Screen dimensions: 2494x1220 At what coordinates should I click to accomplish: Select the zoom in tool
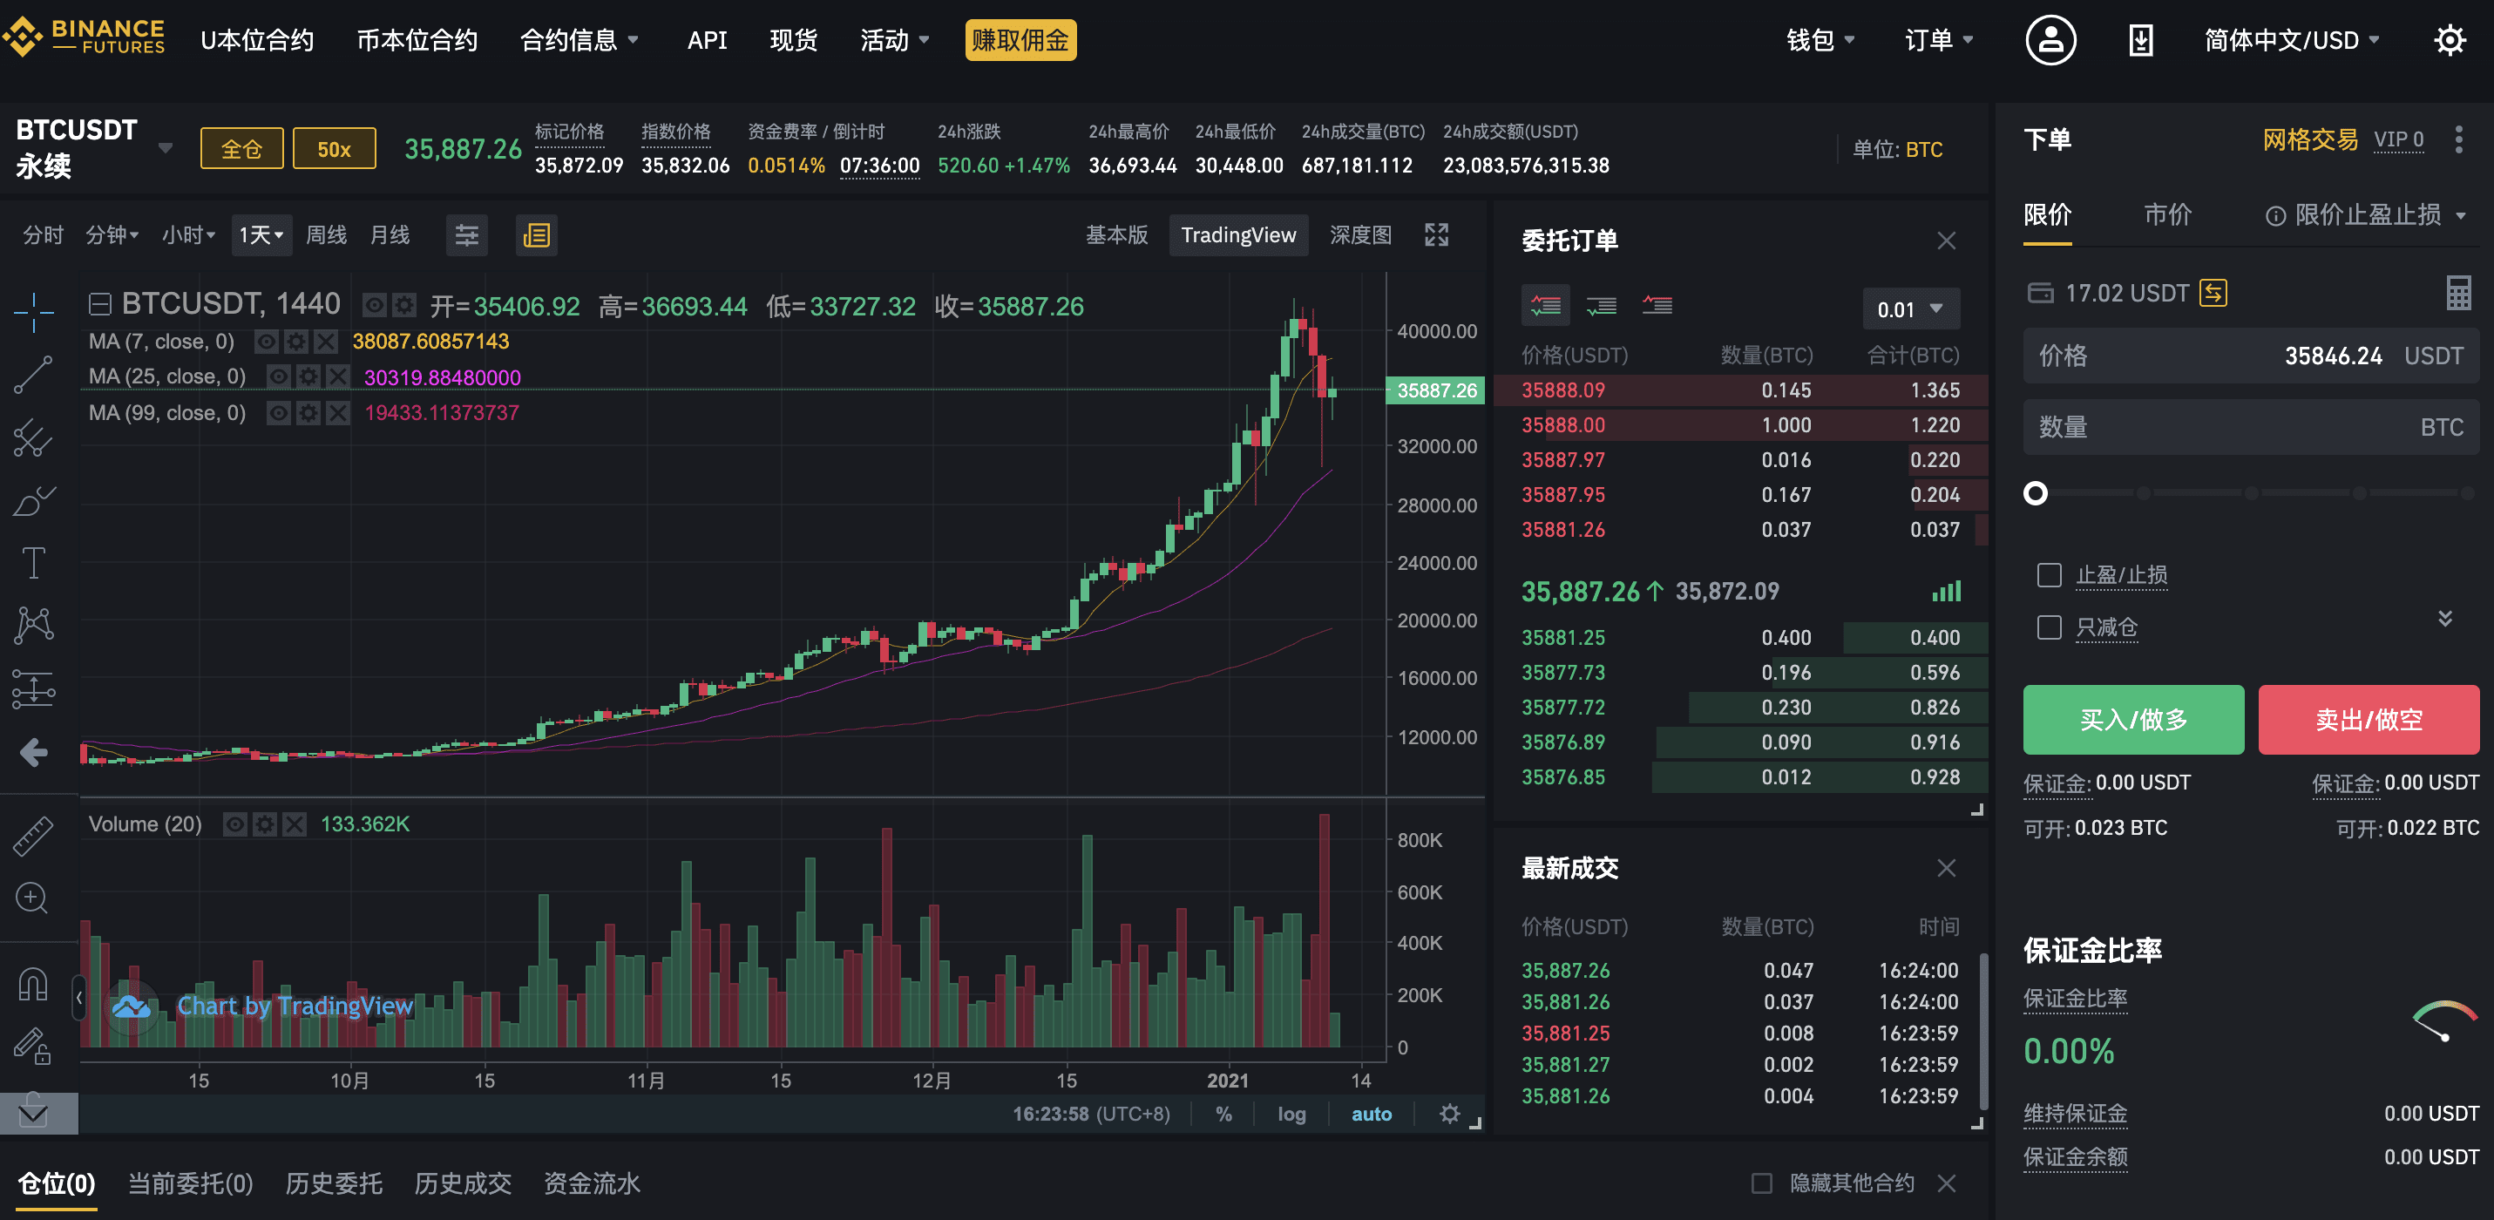click(x=33, y=898)
